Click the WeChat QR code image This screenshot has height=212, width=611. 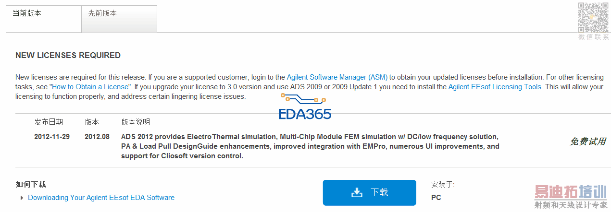coord(593,17)
